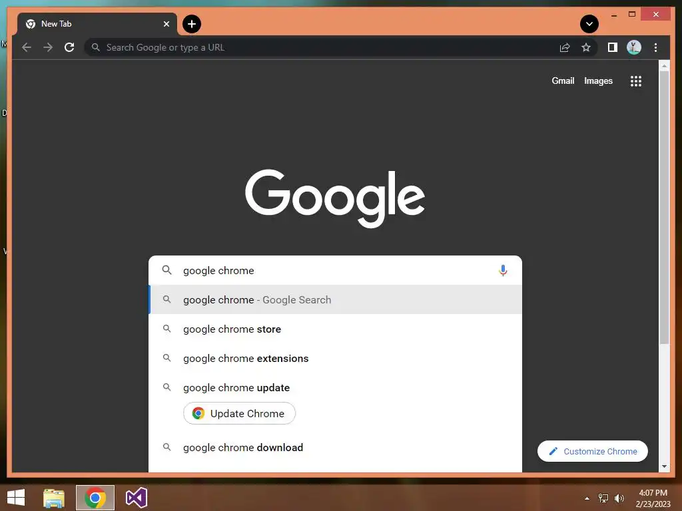Image resolution: width=682 pixels, height=511 pixels.
Task: Click the forward navigation arrow
Action: click(48, 47)
